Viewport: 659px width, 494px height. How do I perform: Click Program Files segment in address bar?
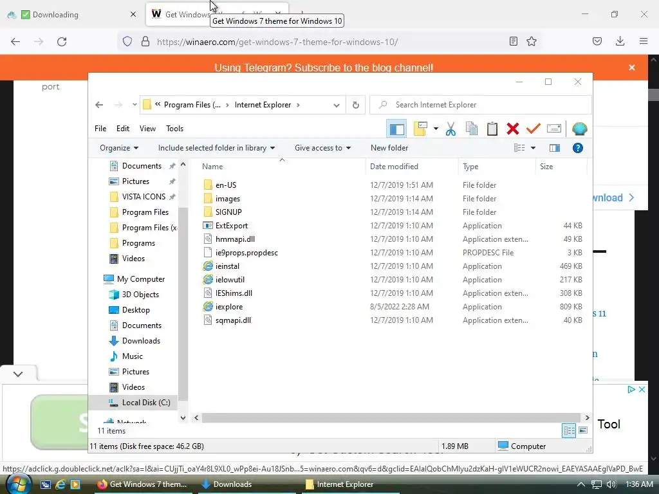192,105
